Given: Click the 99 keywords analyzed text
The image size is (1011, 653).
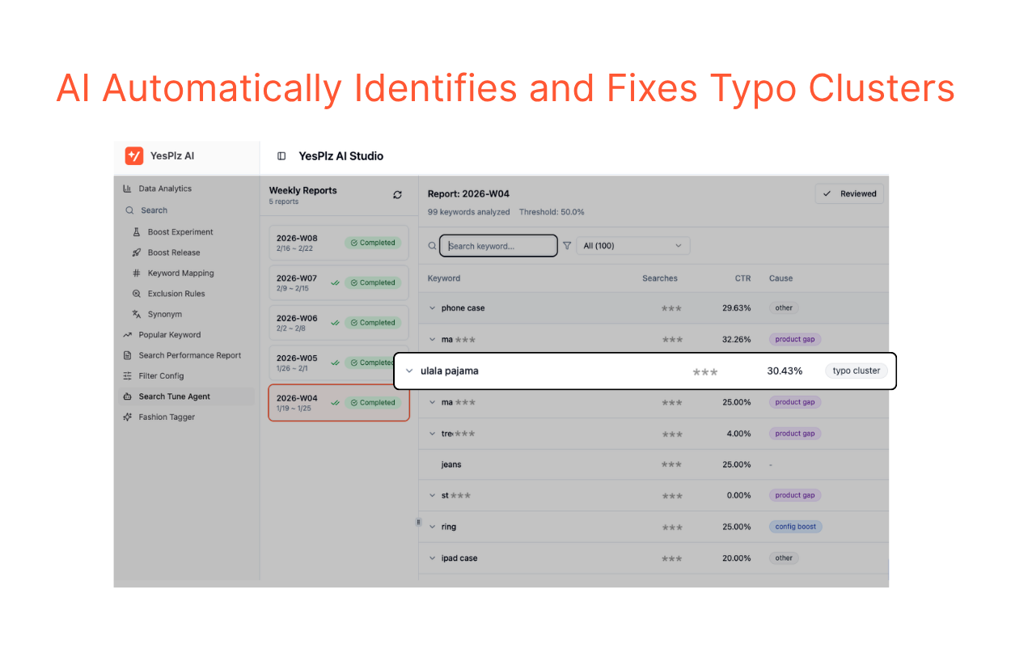Looking at the screenshot, I should [x=469, y=212].
